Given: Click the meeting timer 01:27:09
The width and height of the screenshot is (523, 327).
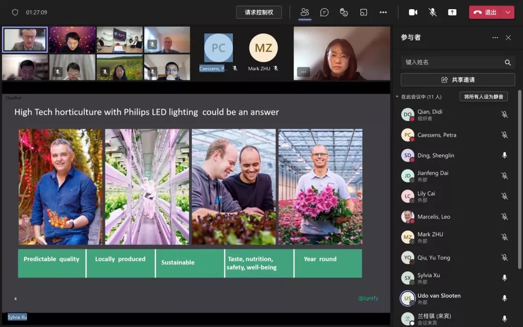Looking at the screenshot, I should click(x=37, y=12).
